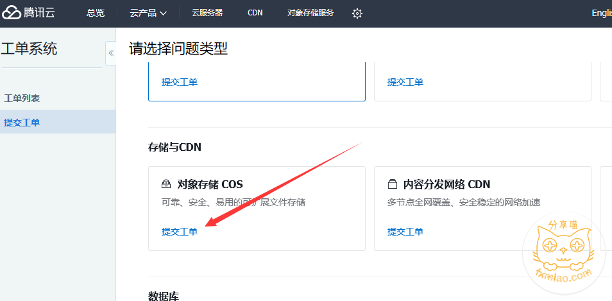Viewport: 612px width, 301px height.
Task: Open 云服务器 in top navigation
Action: click(x=207, y=13)
